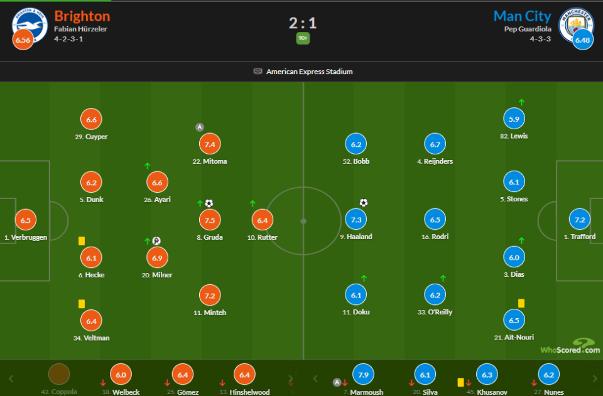Select Welbeck's 6.0 substitute bubble
The image size is (603, 396).
click(x=121, y=375)
